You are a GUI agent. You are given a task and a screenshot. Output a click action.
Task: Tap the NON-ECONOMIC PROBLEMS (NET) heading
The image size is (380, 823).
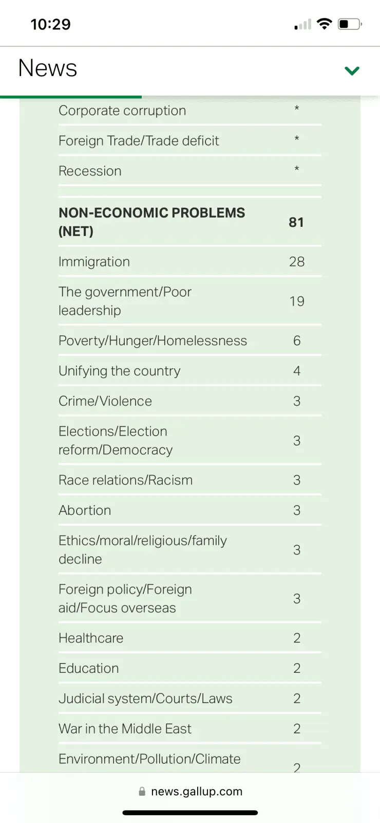tap(151, 222)
